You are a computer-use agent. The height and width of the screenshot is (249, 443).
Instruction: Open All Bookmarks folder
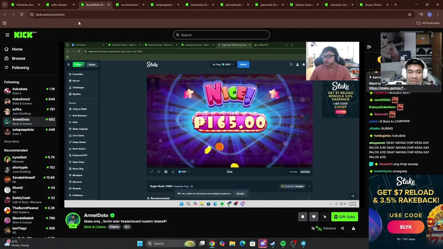tap(428, 23)
